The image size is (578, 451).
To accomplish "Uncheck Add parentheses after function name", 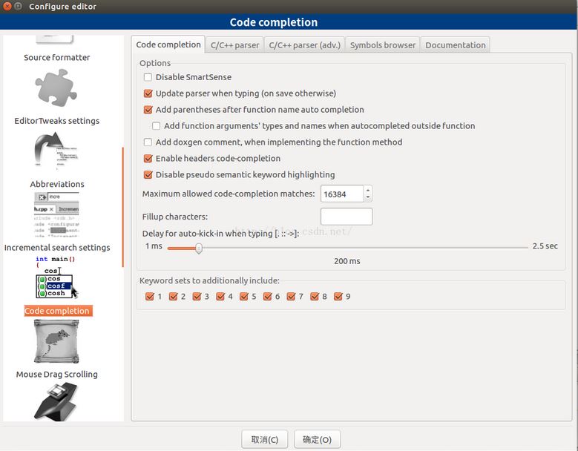I will [148, 110].
